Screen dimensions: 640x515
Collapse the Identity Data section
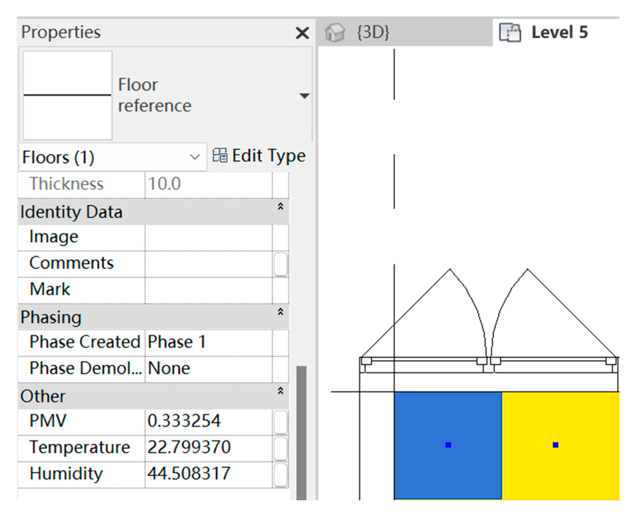(x=280, y=206)
